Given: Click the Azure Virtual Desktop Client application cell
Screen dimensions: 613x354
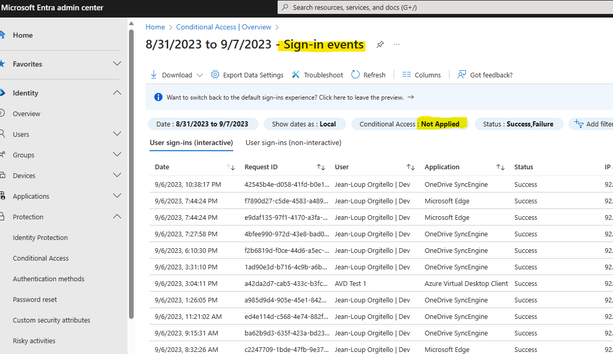Looking at the screenshot, I should [466, 284].
